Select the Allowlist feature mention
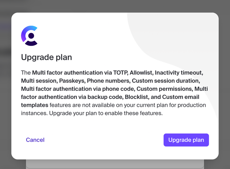 pyautogui.click(x=141, y=73)
